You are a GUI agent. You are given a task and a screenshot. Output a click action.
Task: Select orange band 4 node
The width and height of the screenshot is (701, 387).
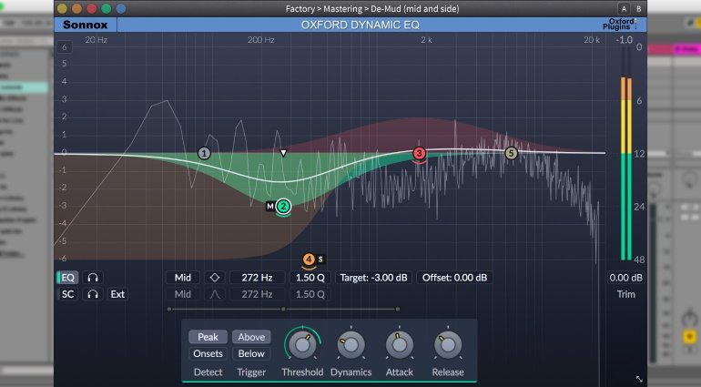pos(309,260)
